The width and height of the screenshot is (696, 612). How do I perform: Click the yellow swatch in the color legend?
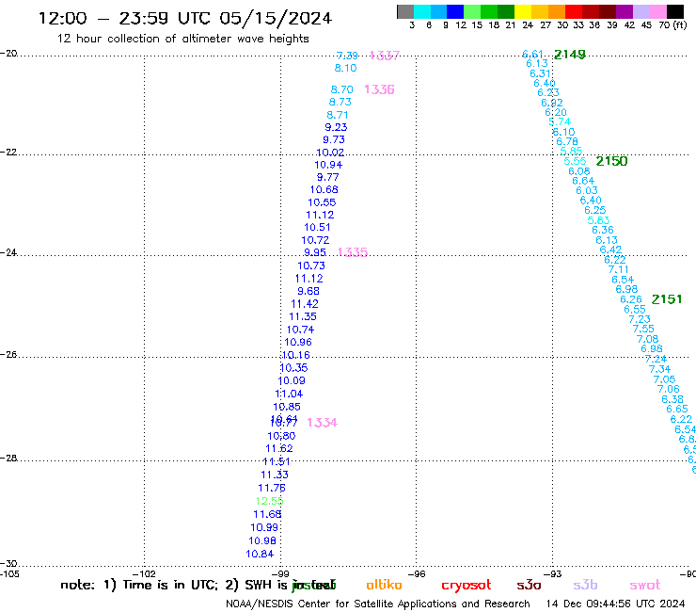coord(523,11)
